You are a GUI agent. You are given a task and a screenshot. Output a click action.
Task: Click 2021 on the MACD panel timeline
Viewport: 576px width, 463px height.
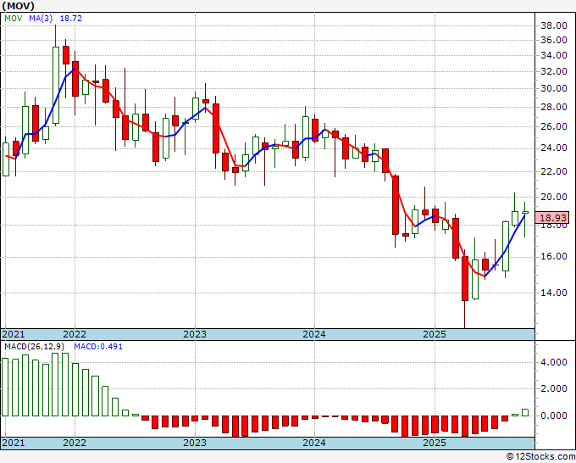pyautogui.click(x=14, y=443)
